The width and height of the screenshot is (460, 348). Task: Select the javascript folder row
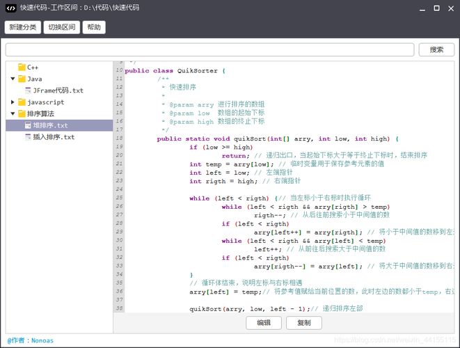click(x=59, y=102)
